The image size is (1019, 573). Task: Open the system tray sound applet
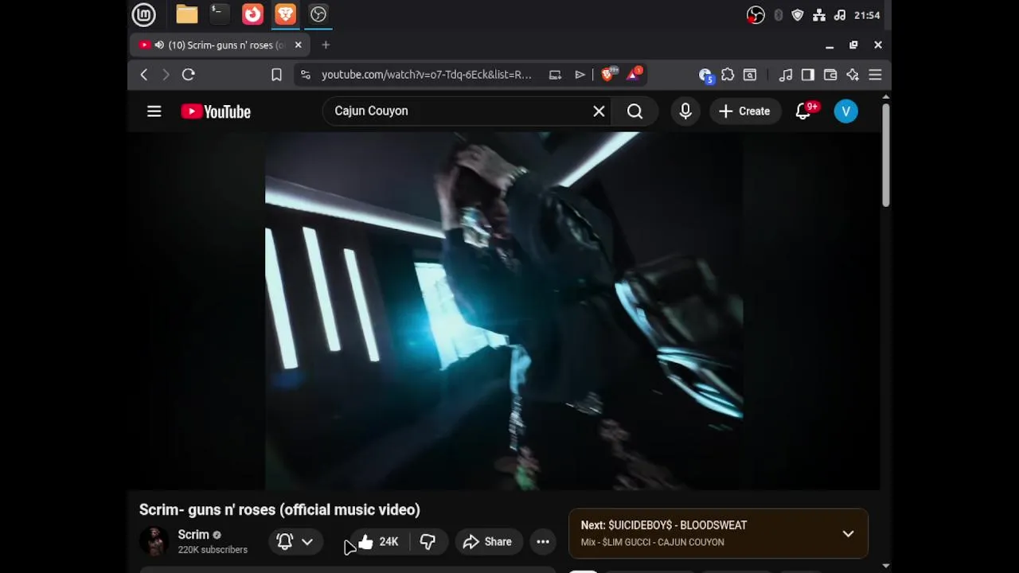(x=840, y=15)
